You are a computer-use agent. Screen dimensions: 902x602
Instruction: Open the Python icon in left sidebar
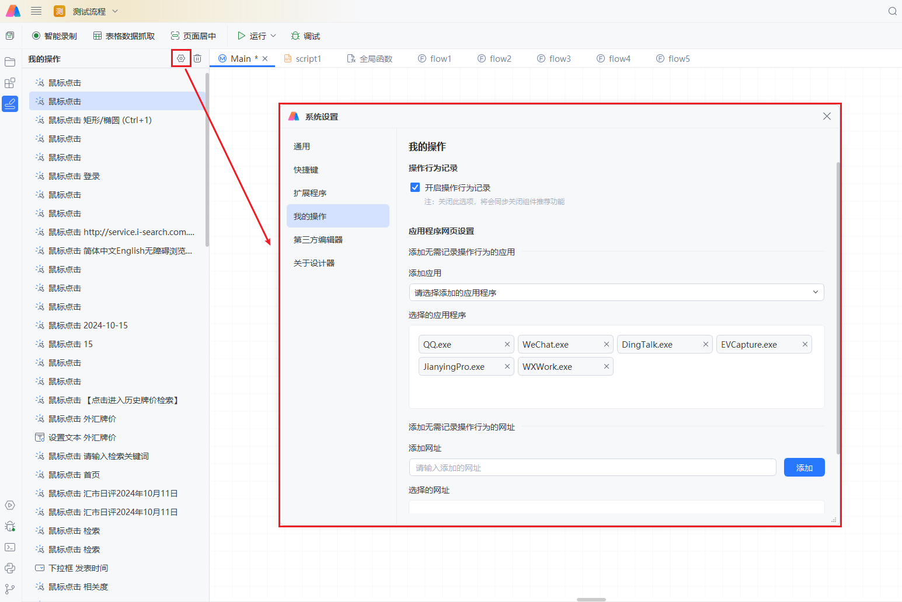click(10, 568)
